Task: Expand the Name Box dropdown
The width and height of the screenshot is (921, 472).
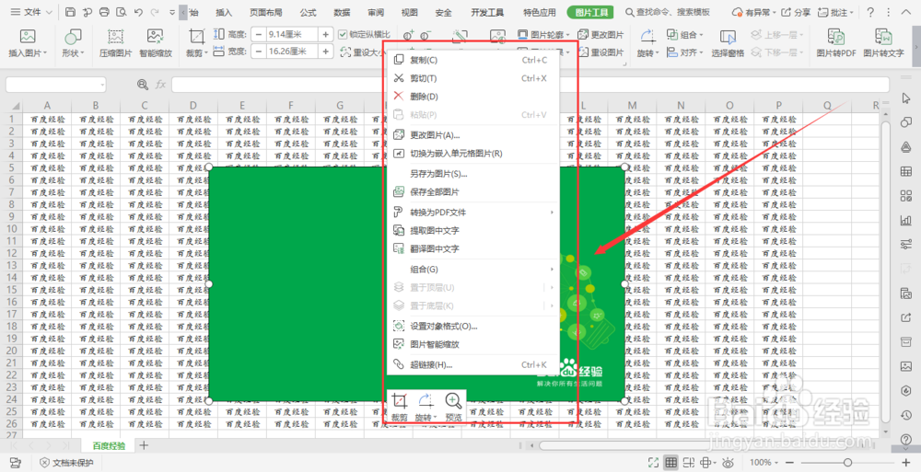Action: pyautogui.click(x=102, y=85)
